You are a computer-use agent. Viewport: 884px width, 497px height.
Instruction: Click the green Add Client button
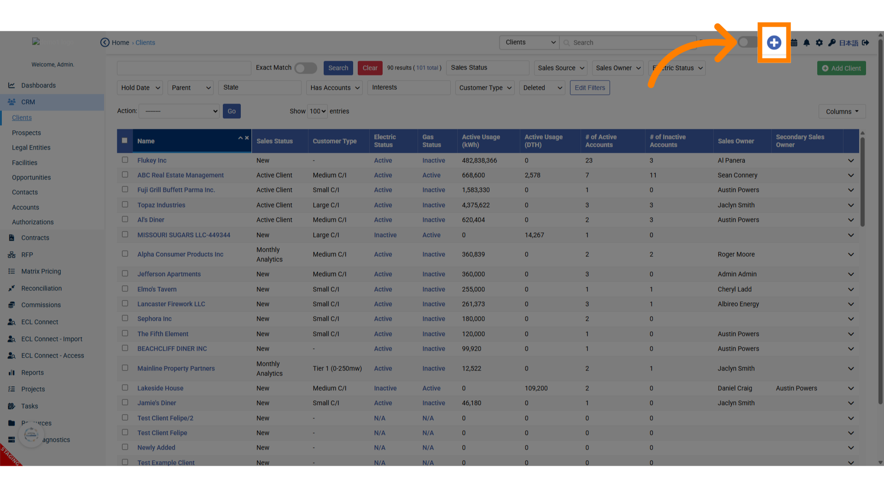click(x=842, y=68)
